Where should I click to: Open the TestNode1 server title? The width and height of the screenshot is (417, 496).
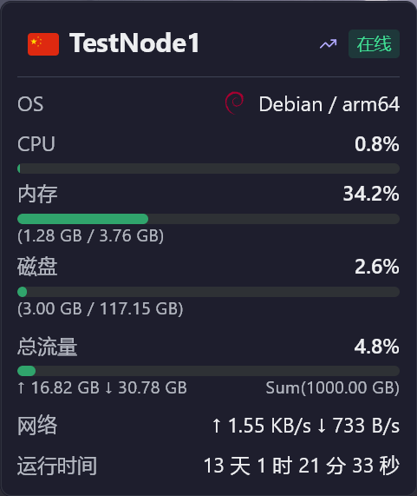pyautogui.click(x=134, y=43)
